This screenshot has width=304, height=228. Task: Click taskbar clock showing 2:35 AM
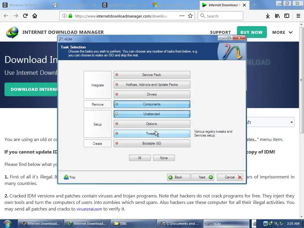coord(293,224)
